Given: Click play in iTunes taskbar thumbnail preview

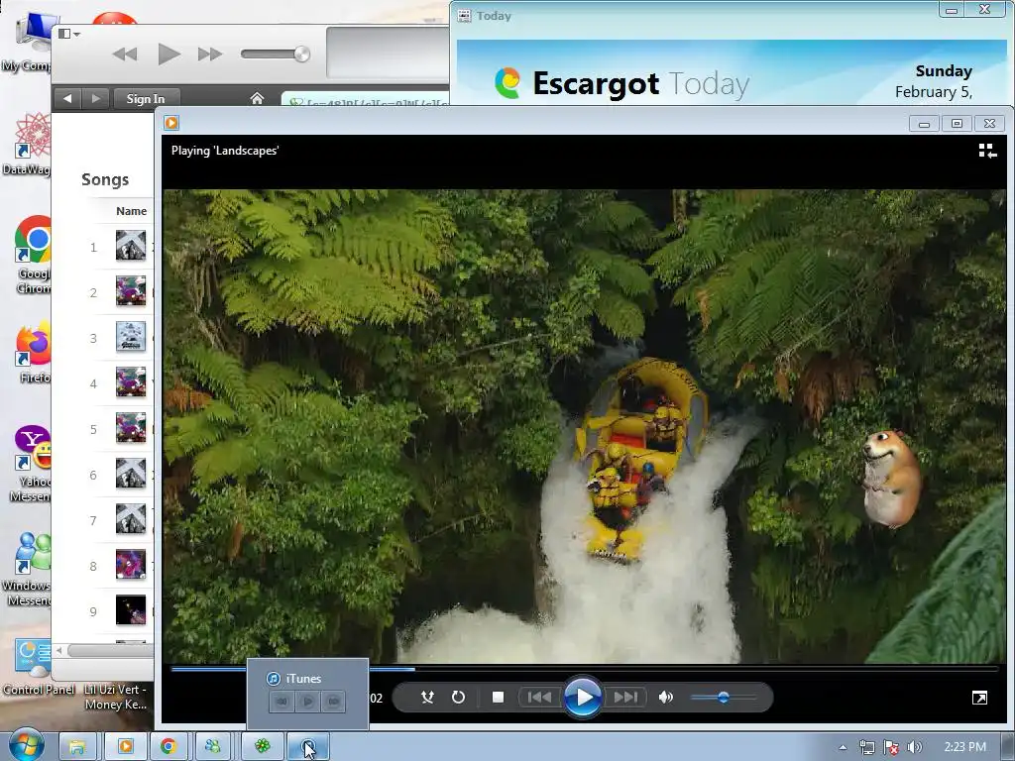Looking at the screenshot, I should click(307, 702).
